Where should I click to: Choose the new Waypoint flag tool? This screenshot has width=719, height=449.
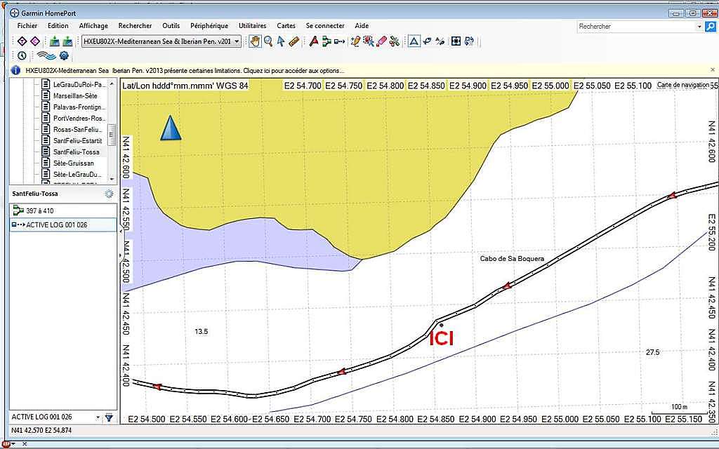point(314,41)
